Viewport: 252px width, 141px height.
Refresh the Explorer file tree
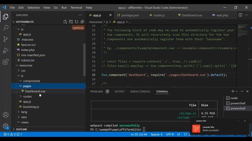76,22
